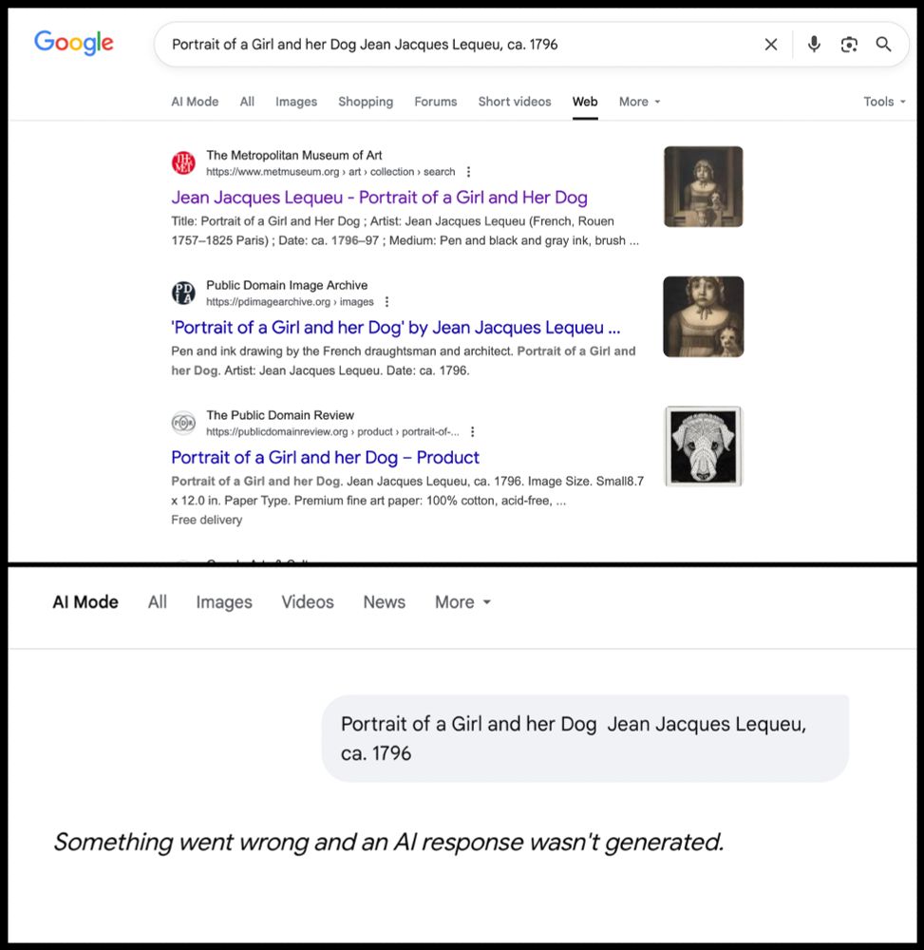This screenshot has height=950, width=924.
Task: Switch to the Images tab
Action: 295,102
